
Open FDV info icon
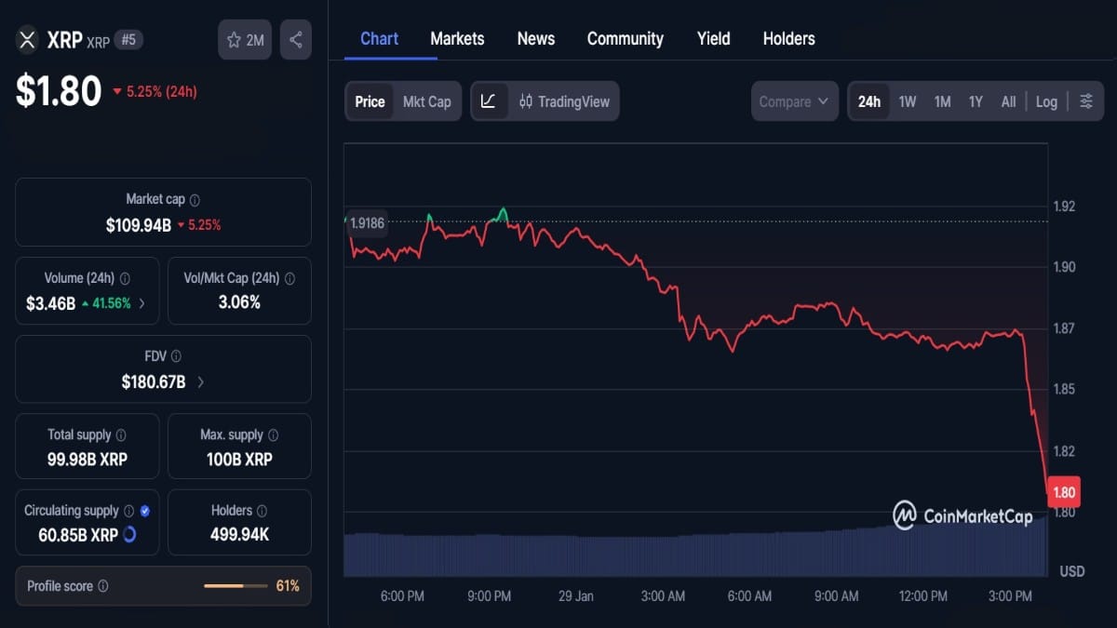pyautogui.click(x=176, y=356)
